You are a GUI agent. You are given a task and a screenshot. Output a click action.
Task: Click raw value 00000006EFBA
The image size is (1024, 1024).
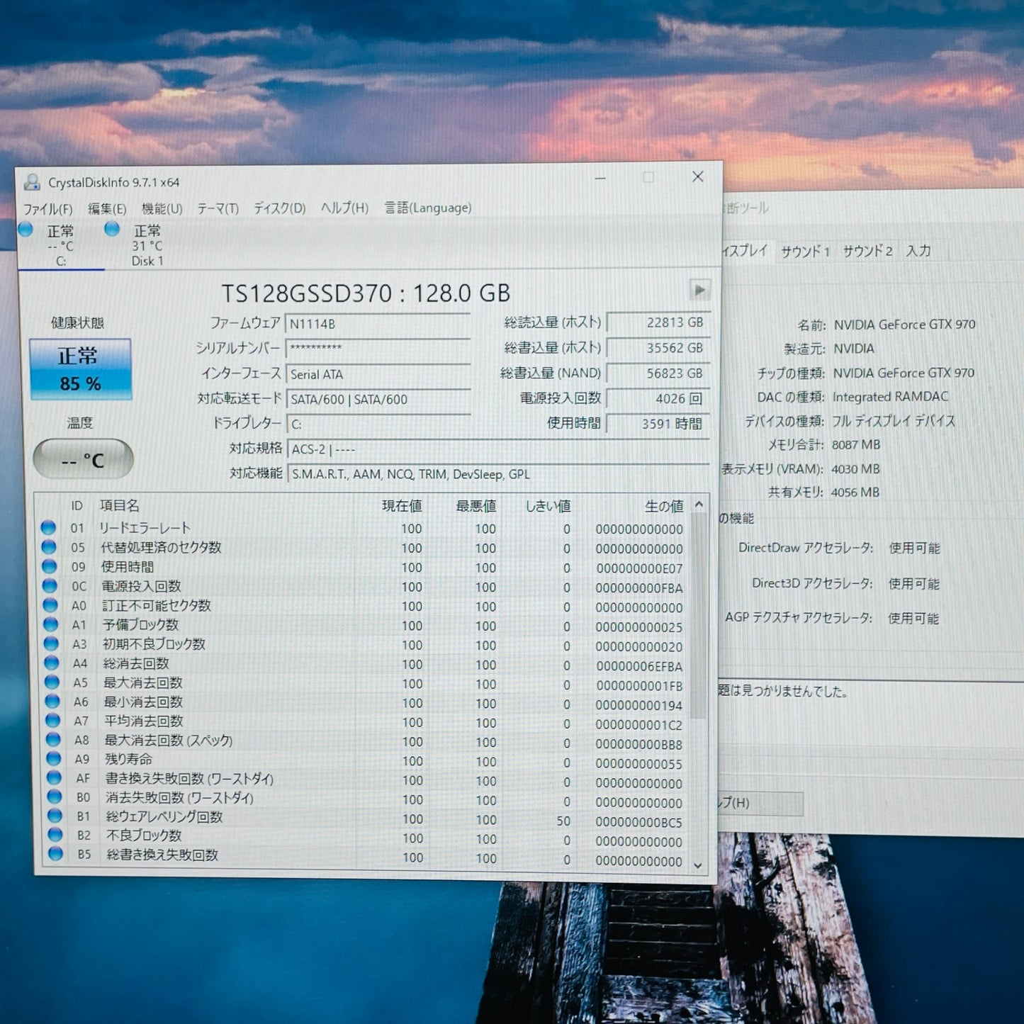point(639,666)
